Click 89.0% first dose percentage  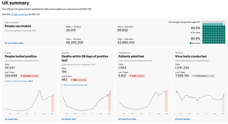[x=195, y=28]
